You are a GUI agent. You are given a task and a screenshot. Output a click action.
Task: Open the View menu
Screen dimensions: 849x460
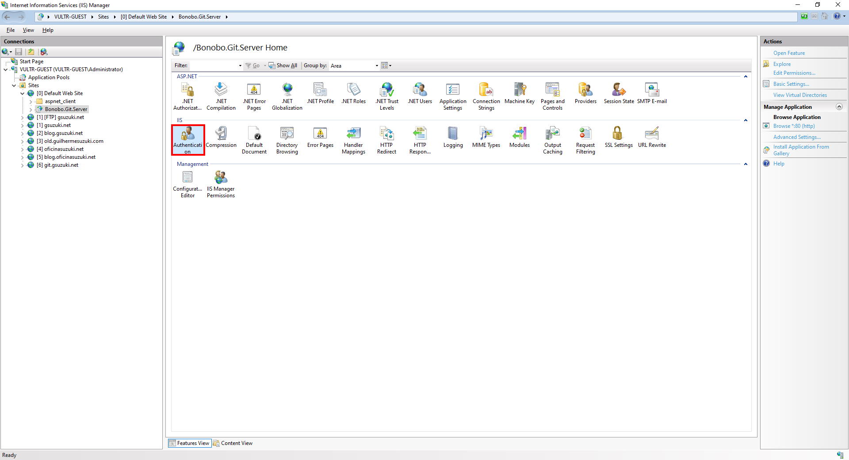(x=28, y=30)
